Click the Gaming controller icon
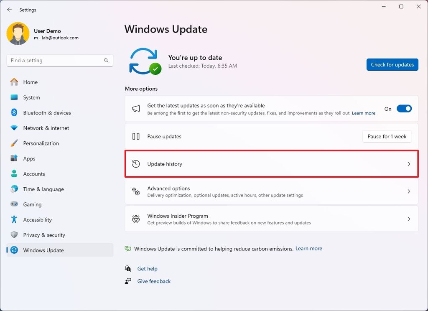 pos(13,204)
